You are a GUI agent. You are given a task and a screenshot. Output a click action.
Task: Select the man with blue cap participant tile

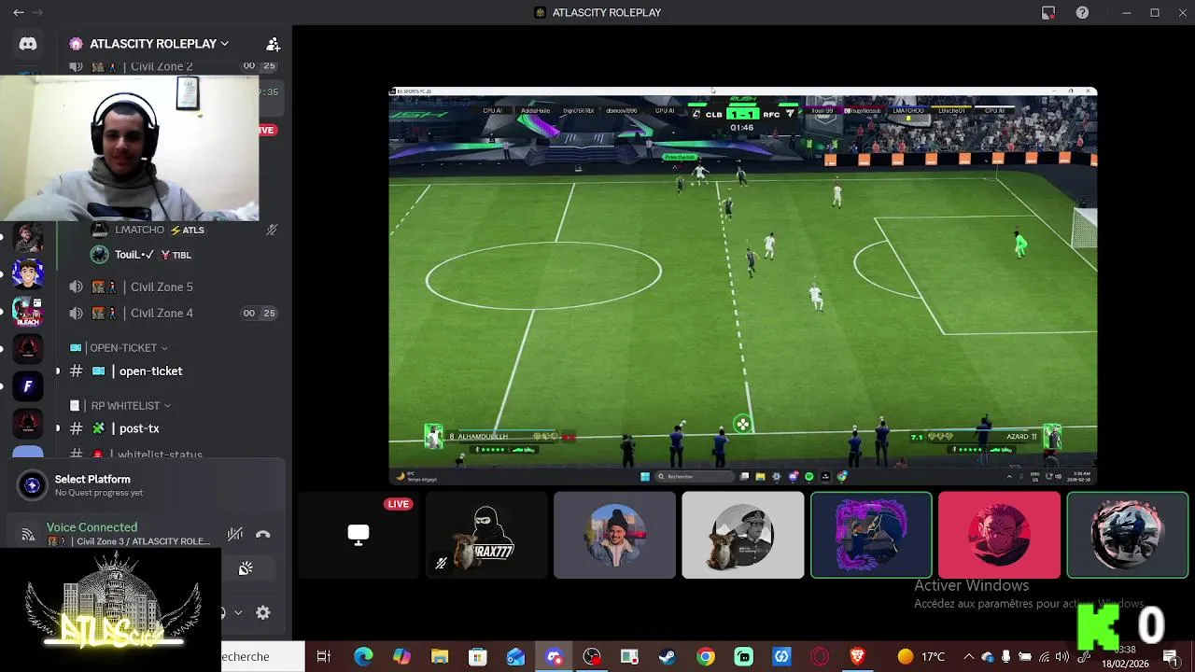click(x=614, y=535)
